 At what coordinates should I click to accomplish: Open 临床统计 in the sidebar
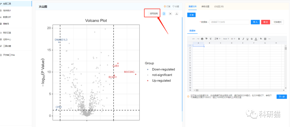(16, 10)
